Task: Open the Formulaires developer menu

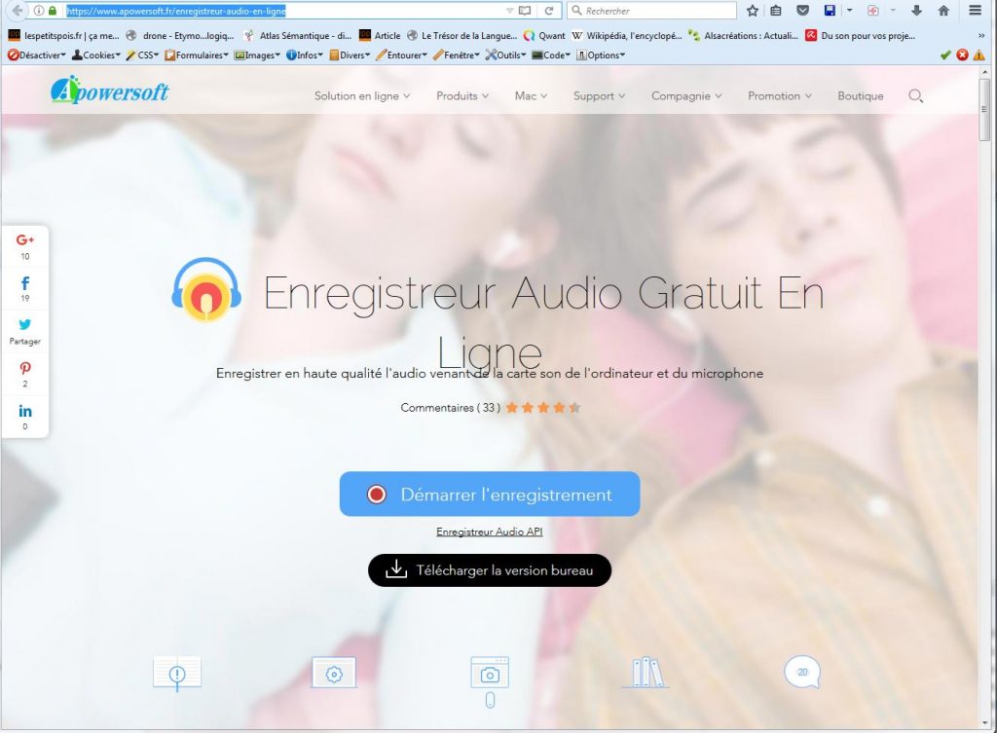Action: click(197, 55)
